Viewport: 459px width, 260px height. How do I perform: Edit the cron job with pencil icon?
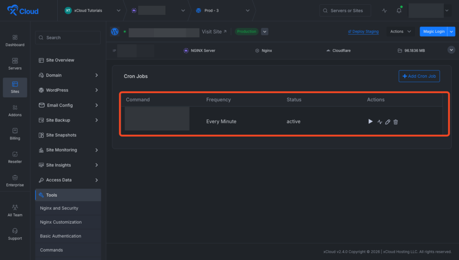click(388, 122)
